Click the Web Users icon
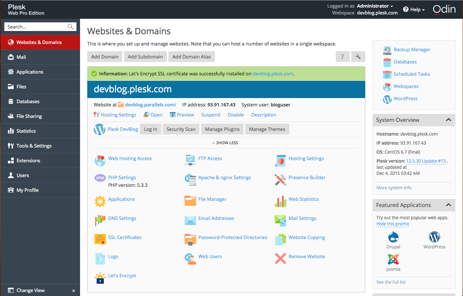 coord(190,259)
